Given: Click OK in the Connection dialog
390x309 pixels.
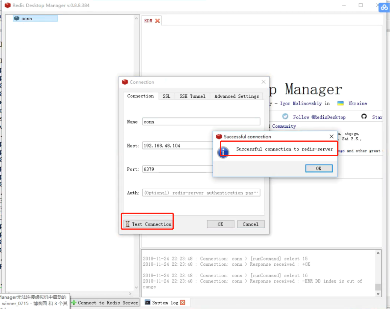Looking at the screenshot, I should [220, 224].
